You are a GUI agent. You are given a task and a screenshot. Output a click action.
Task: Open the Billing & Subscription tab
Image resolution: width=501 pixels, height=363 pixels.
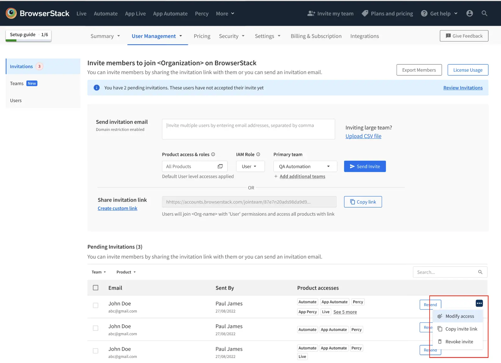[x=316, y=36]
